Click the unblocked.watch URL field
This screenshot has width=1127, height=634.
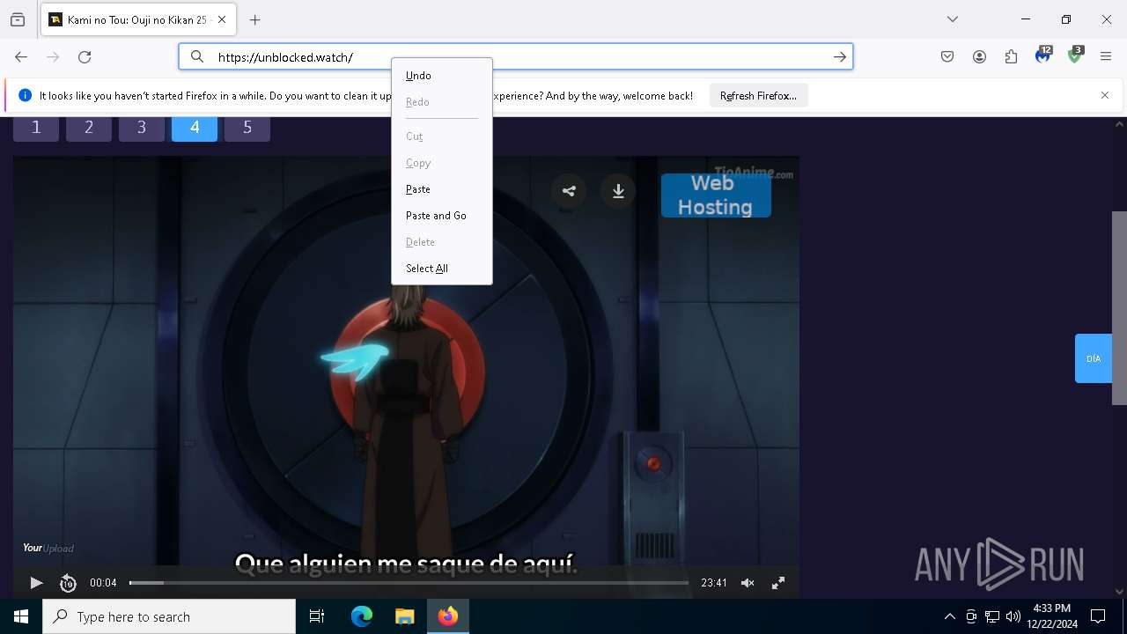tap(515, 56)
